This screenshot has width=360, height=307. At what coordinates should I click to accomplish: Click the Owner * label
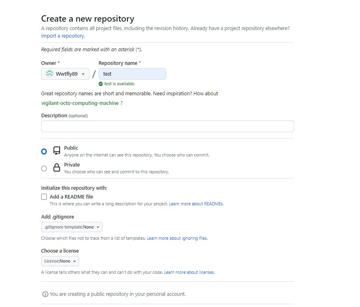click(x=50, y=63)
